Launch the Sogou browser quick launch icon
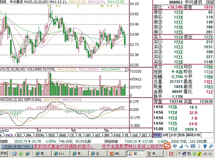Screen dimensions: 220x165 [14, 154]
